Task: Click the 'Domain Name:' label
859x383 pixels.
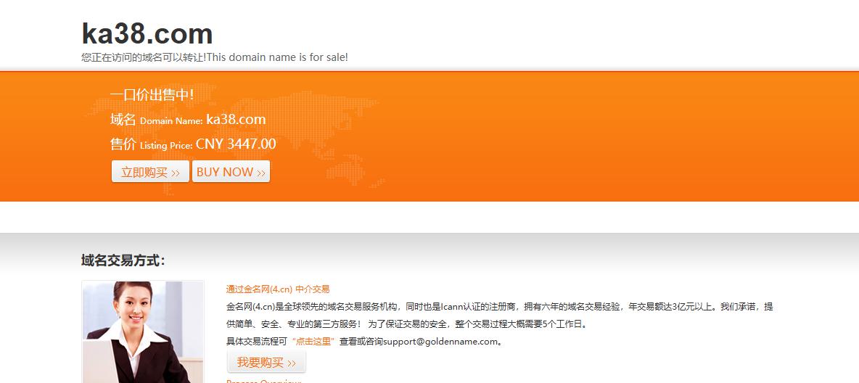Action: coord(171,121)
